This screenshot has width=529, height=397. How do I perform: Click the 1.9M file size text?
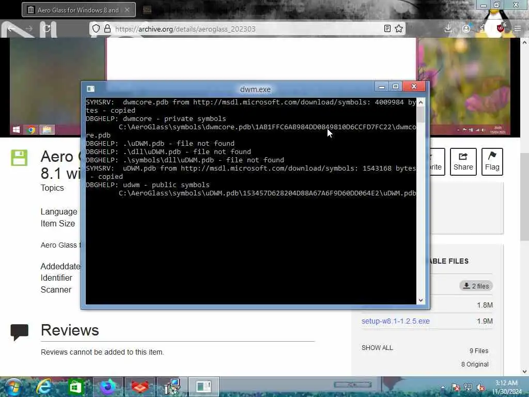pyautogui.click(x=485, y=321)
